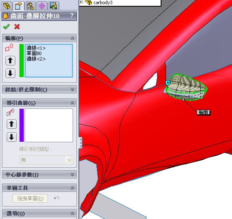Collapse the 選項(O) section

point(72,214)
